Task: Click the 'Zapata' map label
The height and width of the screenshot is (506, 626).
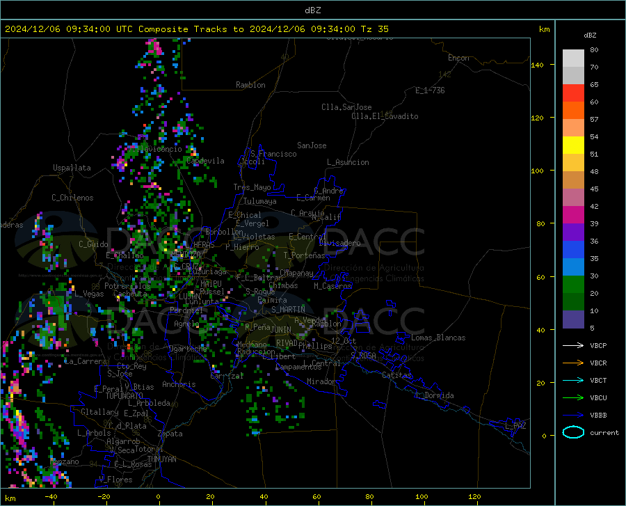Action: click(x=170, y=434)
